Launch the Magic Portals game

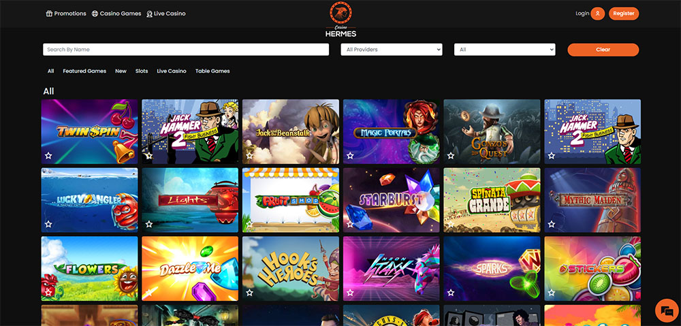[x=392, y=131]
